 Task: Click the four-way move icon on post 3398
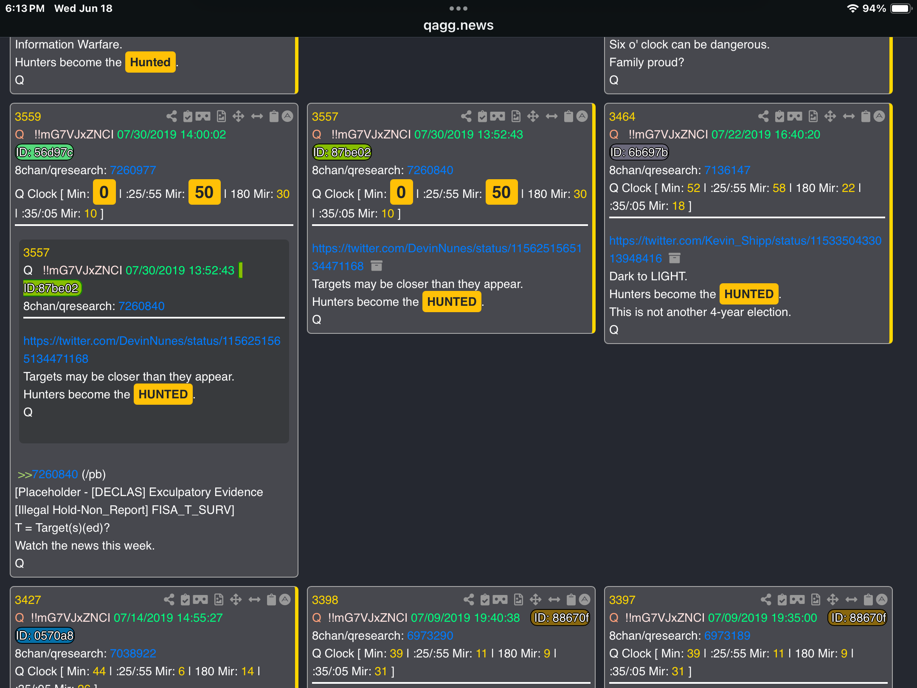[x=536, y=600]
